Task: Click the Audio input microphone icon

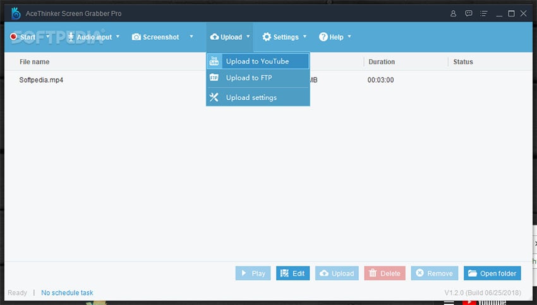Action: coord(71,37)
